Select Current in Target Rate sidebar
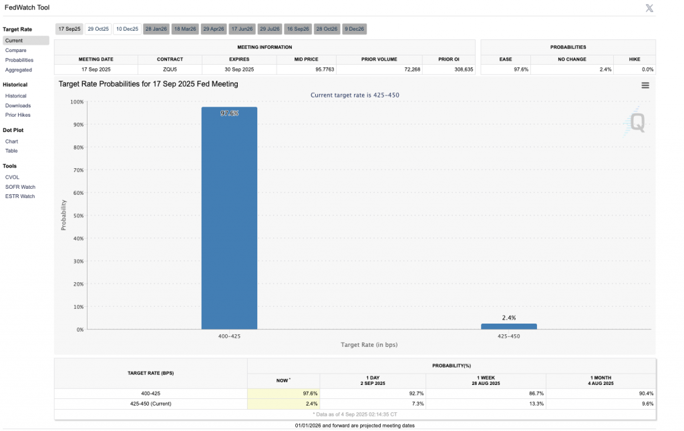This screenshot has width=684, height=431. [x=14, y=41]
